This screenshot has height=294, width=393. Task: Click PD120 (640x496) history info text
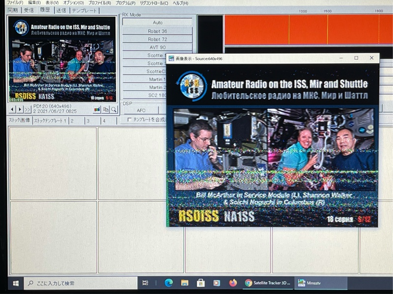coord(53,106)
